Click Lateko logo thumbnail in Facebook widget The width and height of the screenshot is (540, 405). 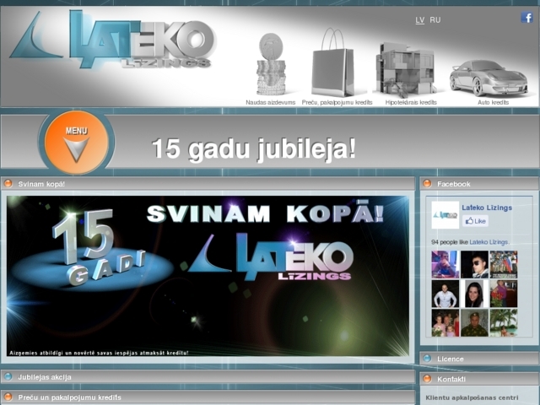[x=445, y=215]
